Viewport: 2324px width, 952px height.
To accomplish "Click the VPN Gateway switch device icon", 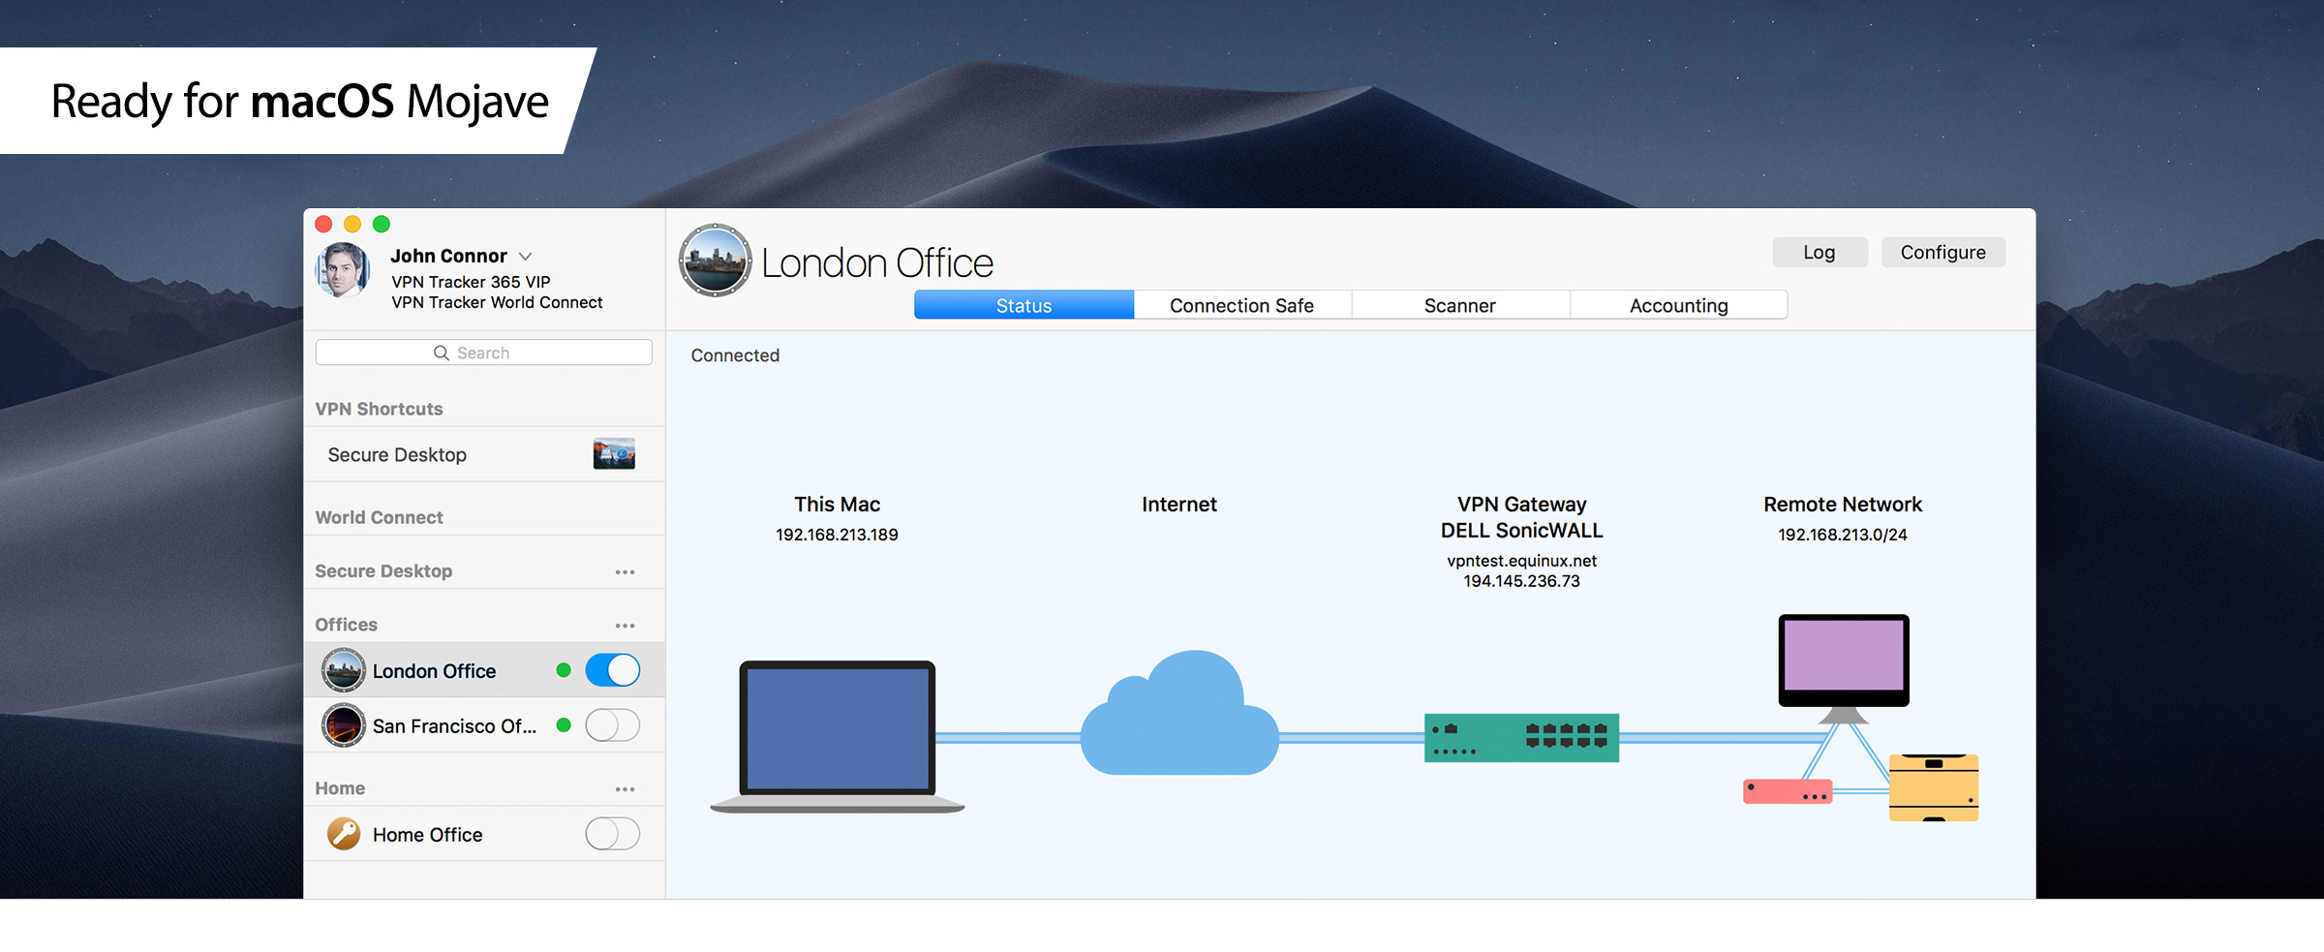I will point(1521,738).
